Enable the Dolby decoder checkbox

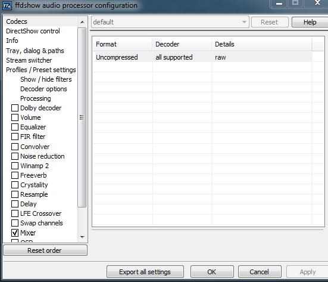click(x=15, y=108)
